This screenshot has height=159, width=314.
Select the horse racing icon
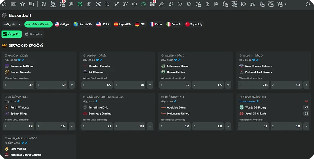144,4
